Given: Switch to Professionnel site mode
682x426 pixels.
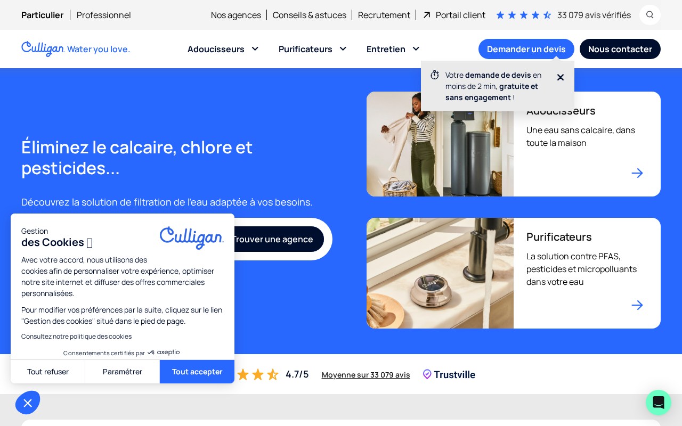Looking at the screenshot, I should pyautogui.click(x=104, y=15).
